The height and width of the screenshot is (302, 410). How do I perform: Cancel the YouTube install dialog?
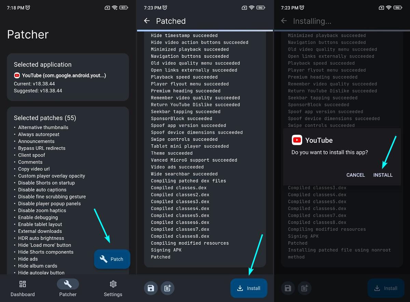coord(356,175)
